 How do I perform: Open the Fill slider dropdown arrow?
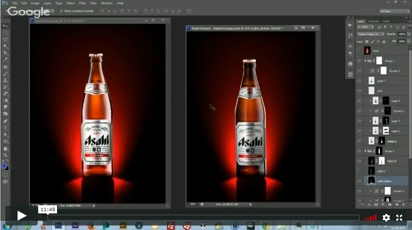[409, 41]
